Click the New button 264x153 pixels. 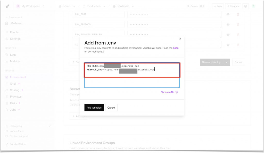(218, 6)
